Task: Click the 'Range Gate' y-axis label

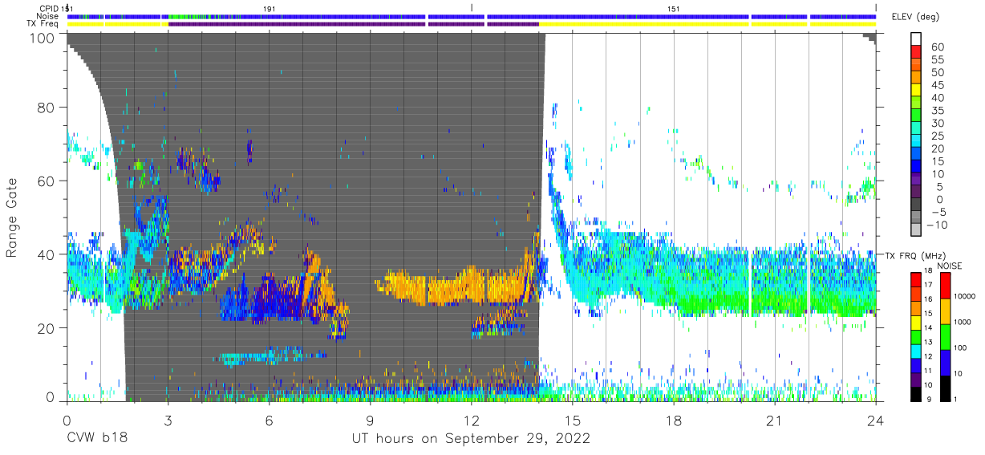Action: tap(12, 219)
